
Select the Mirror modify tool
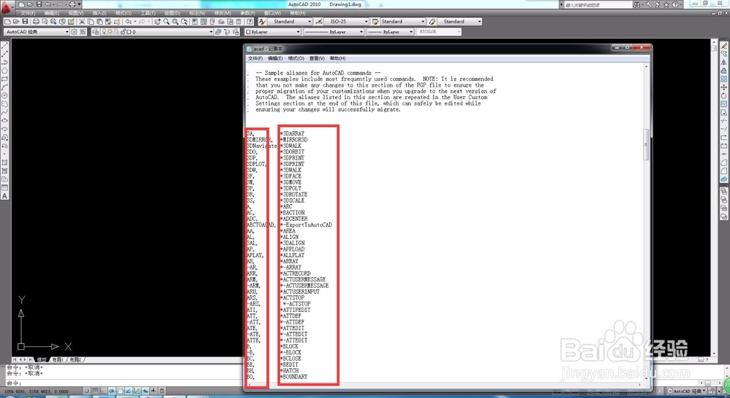tap(724, 62)
